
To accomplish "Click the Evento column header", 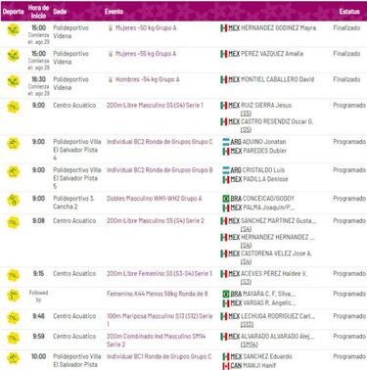I will pyautogui.click(x=114, y=12).
